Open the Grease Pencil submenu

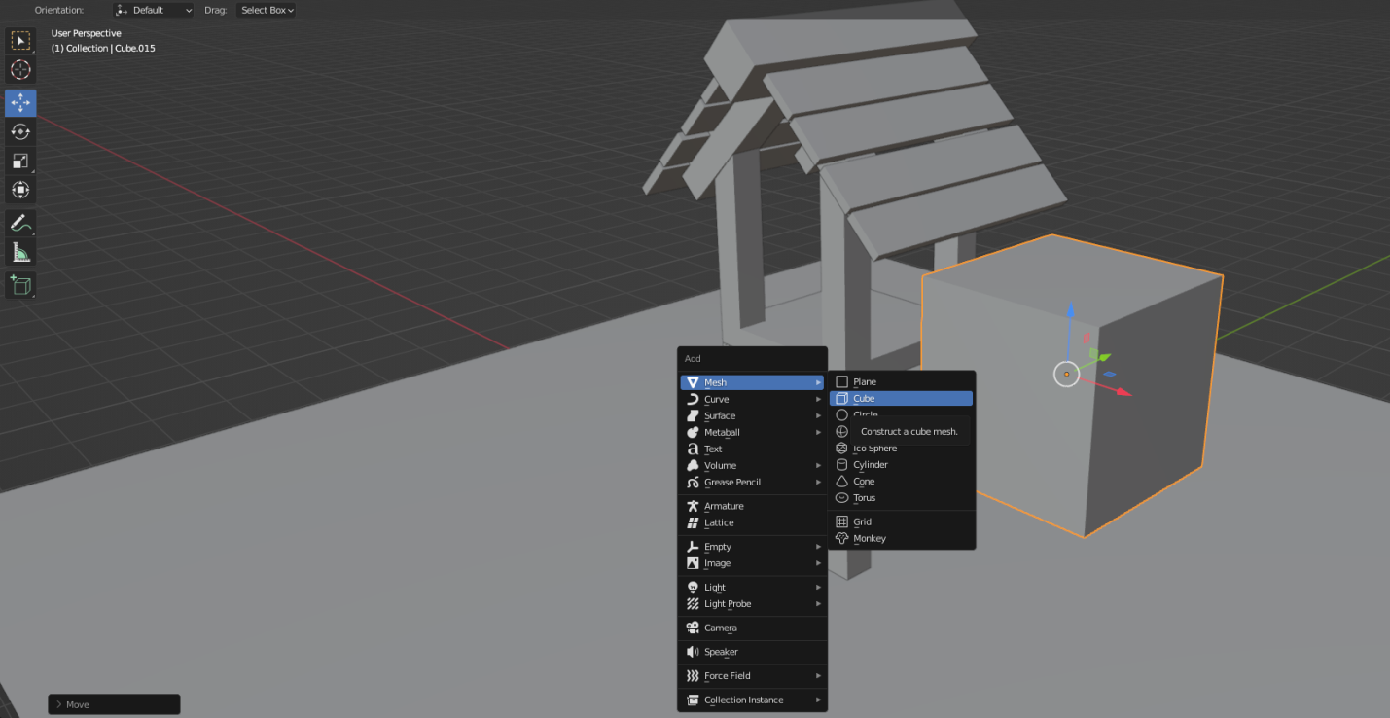click(x=753, y=482)
